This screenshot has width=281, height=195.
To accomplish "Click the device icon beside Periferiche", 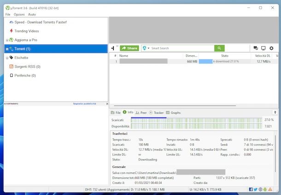I will click(x=12, y=75).
